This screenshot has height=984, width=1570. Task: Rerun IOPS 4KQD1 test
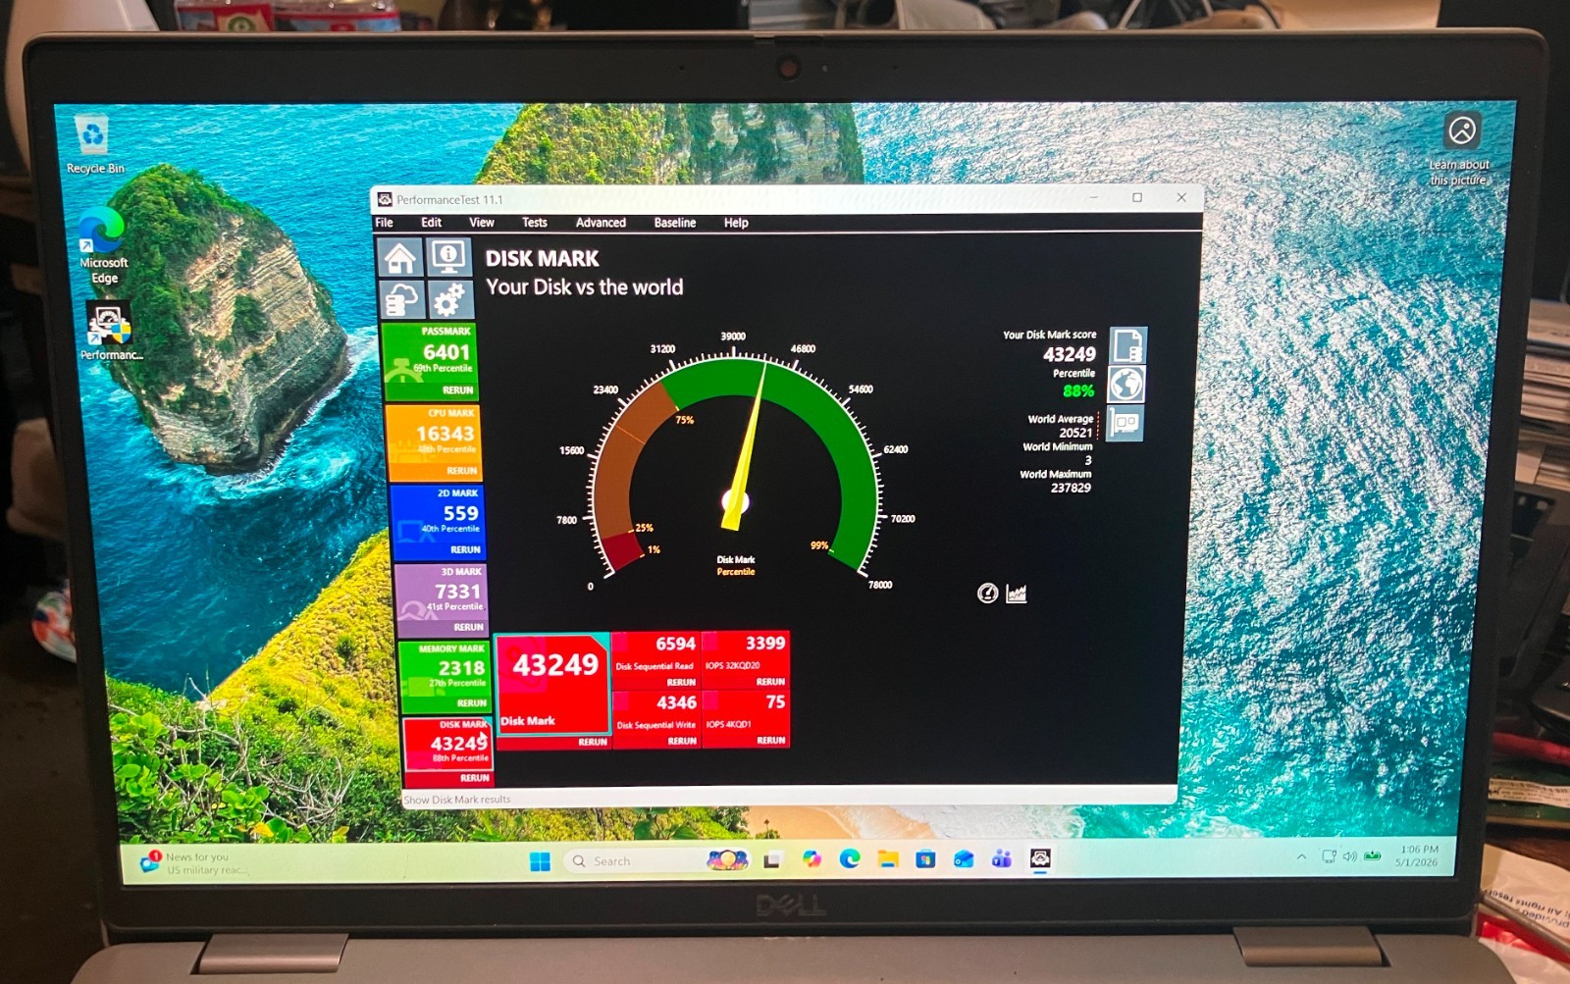771,741
